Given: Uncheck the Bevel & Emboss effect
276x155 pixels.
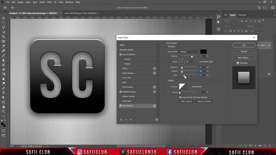Looking at the screenshot, I should tap(121, 55).
